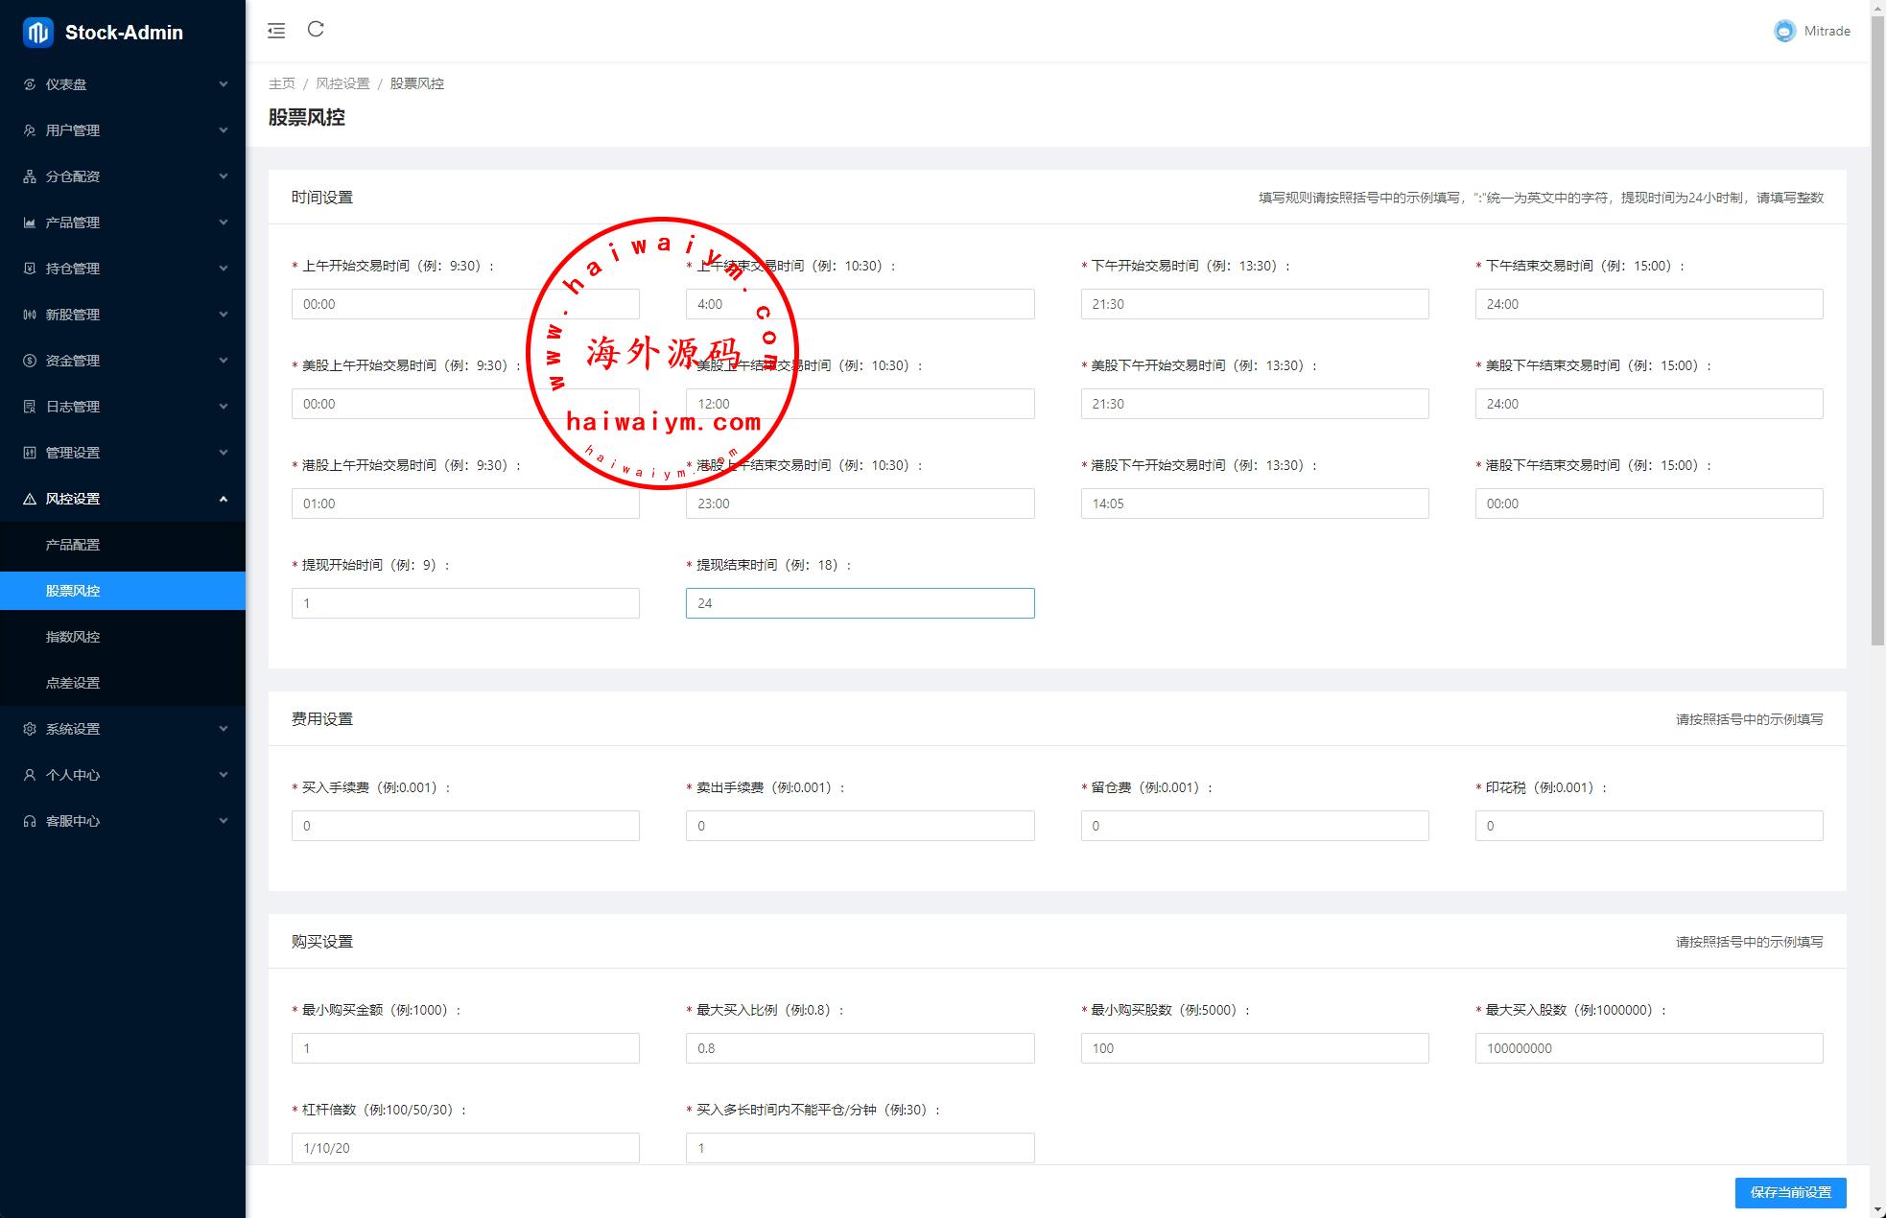Open the 指数风控 submenu item
The width and height of the screenshot is (1886, 1218).
[73, 637]
